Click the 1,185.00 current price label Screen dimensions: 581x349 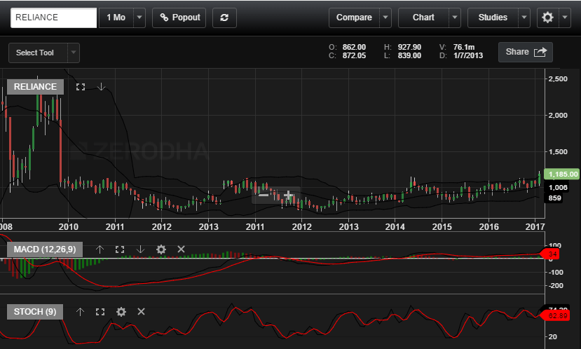563,174
